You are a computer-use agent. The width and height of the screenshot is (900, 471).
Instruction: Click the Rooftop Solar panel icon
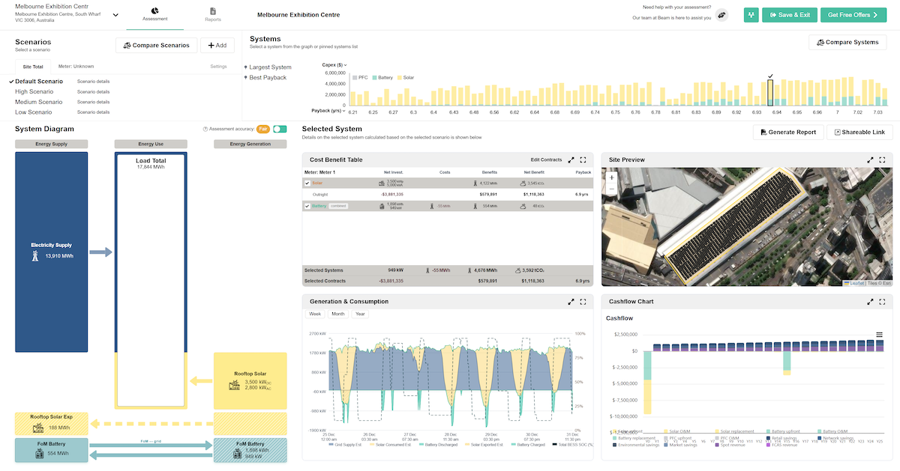click(x=235, y=385)
